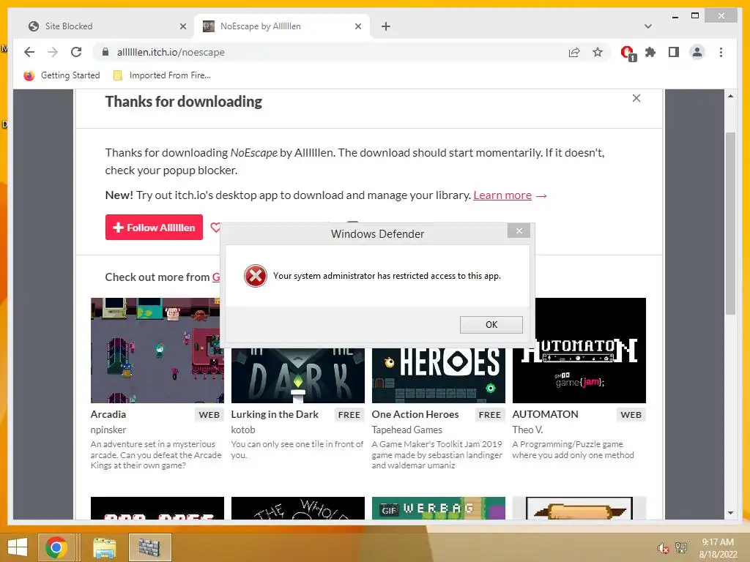Click the browser forward arrow
This screenshot has width=750, height=562.
pos(53,52)
